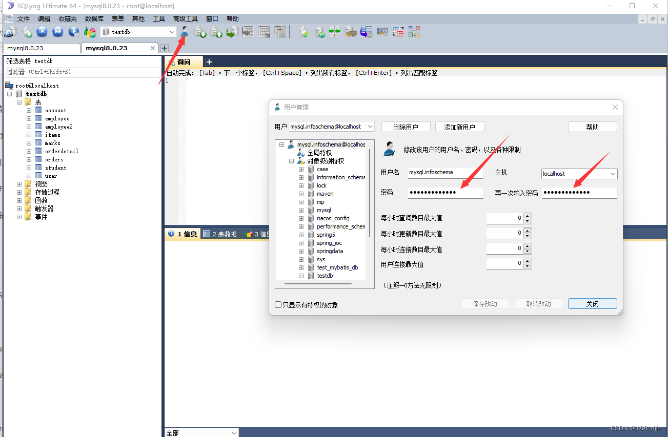This screenshot has height=437, width=668.
Task: Add new query tab next to 询问
Action: click(209, 62)
